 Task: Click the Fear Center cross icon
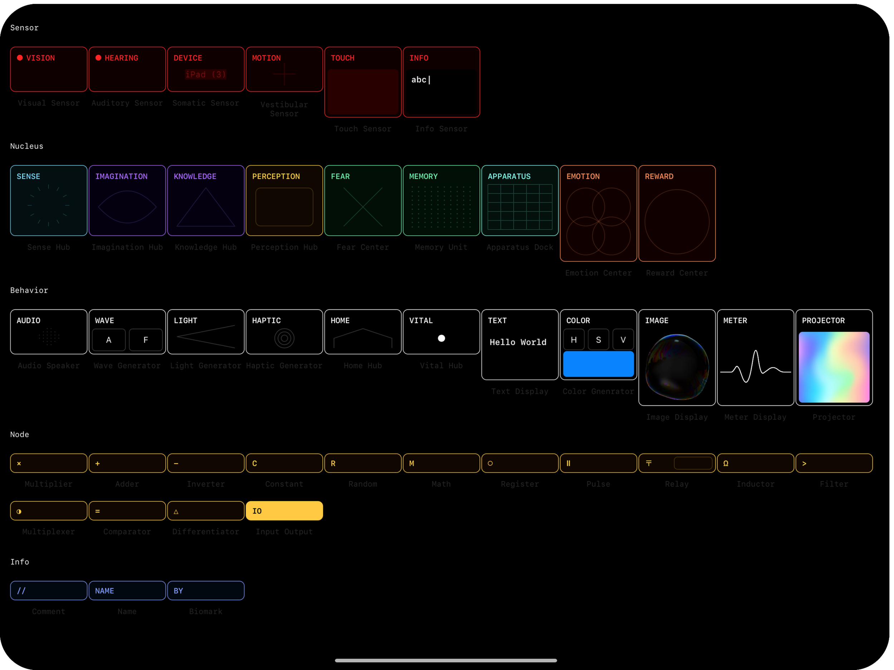click(x=363, y=207)
